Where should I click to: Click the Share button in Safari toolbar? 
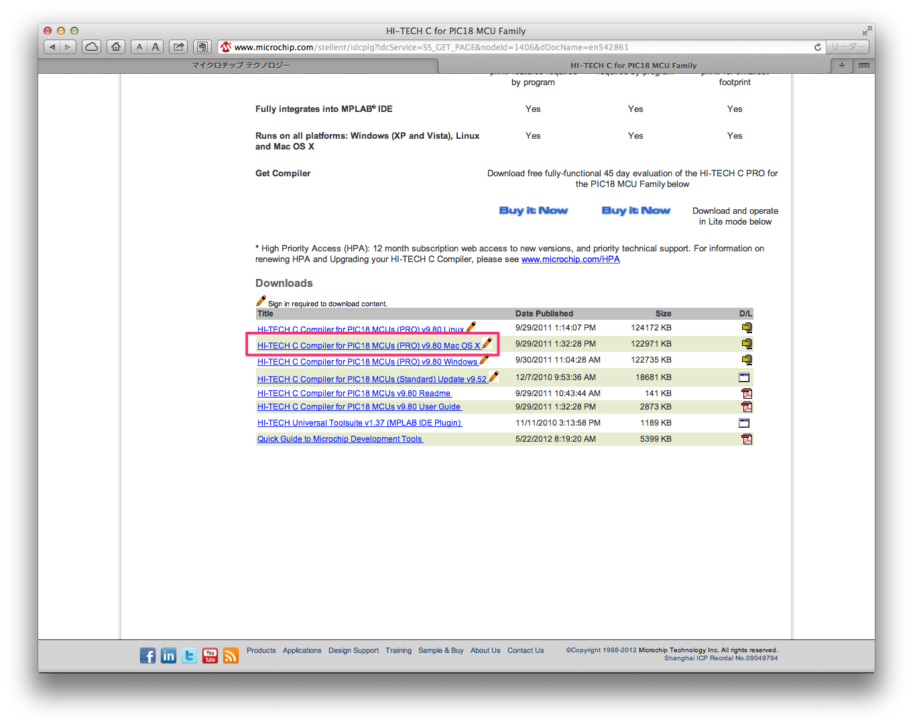tap(178, 47)
